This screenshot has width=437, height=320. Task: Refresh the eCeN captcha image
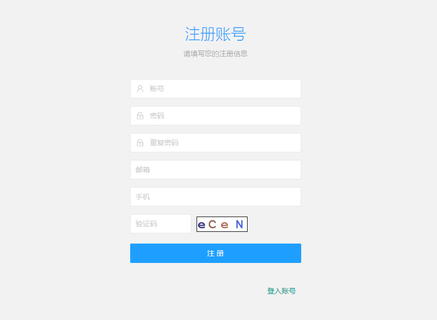pos(222,224)
